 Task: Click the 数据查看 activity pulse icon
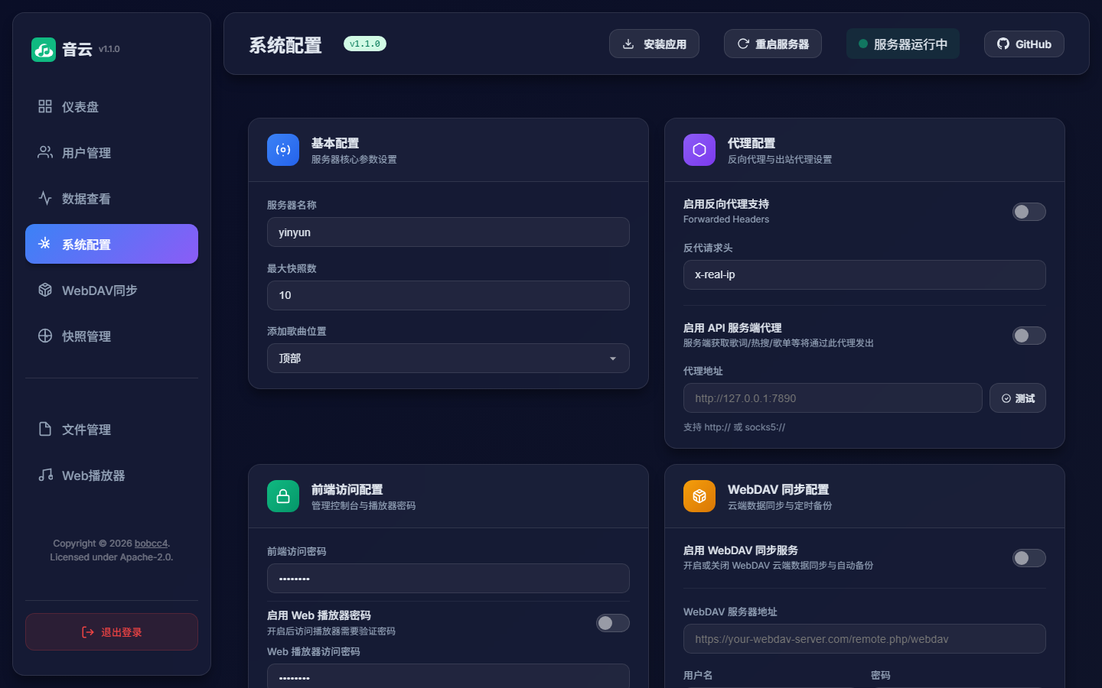tap(45, 198)
